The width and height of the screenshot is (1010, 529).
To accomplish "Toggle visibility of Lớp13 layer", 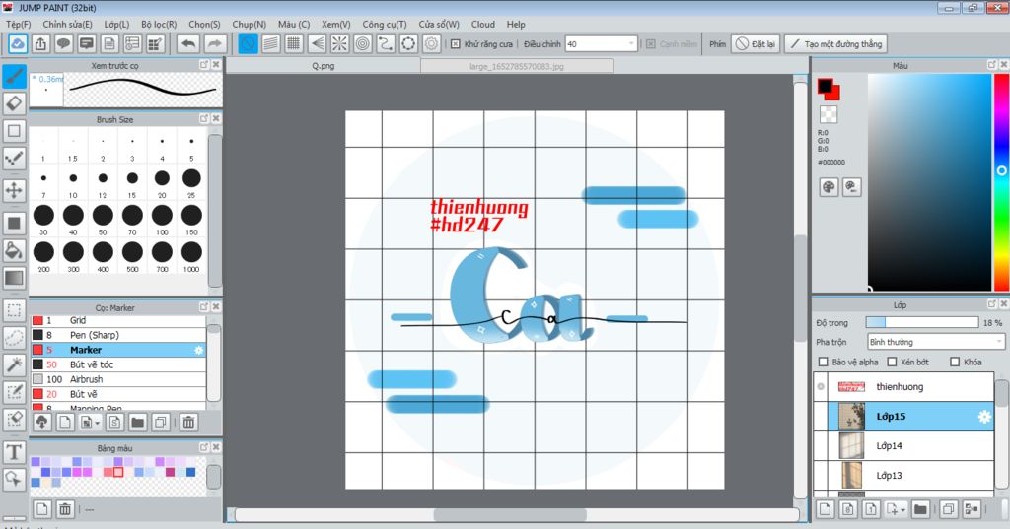I will pyautogui.click(x=821, y=476).
